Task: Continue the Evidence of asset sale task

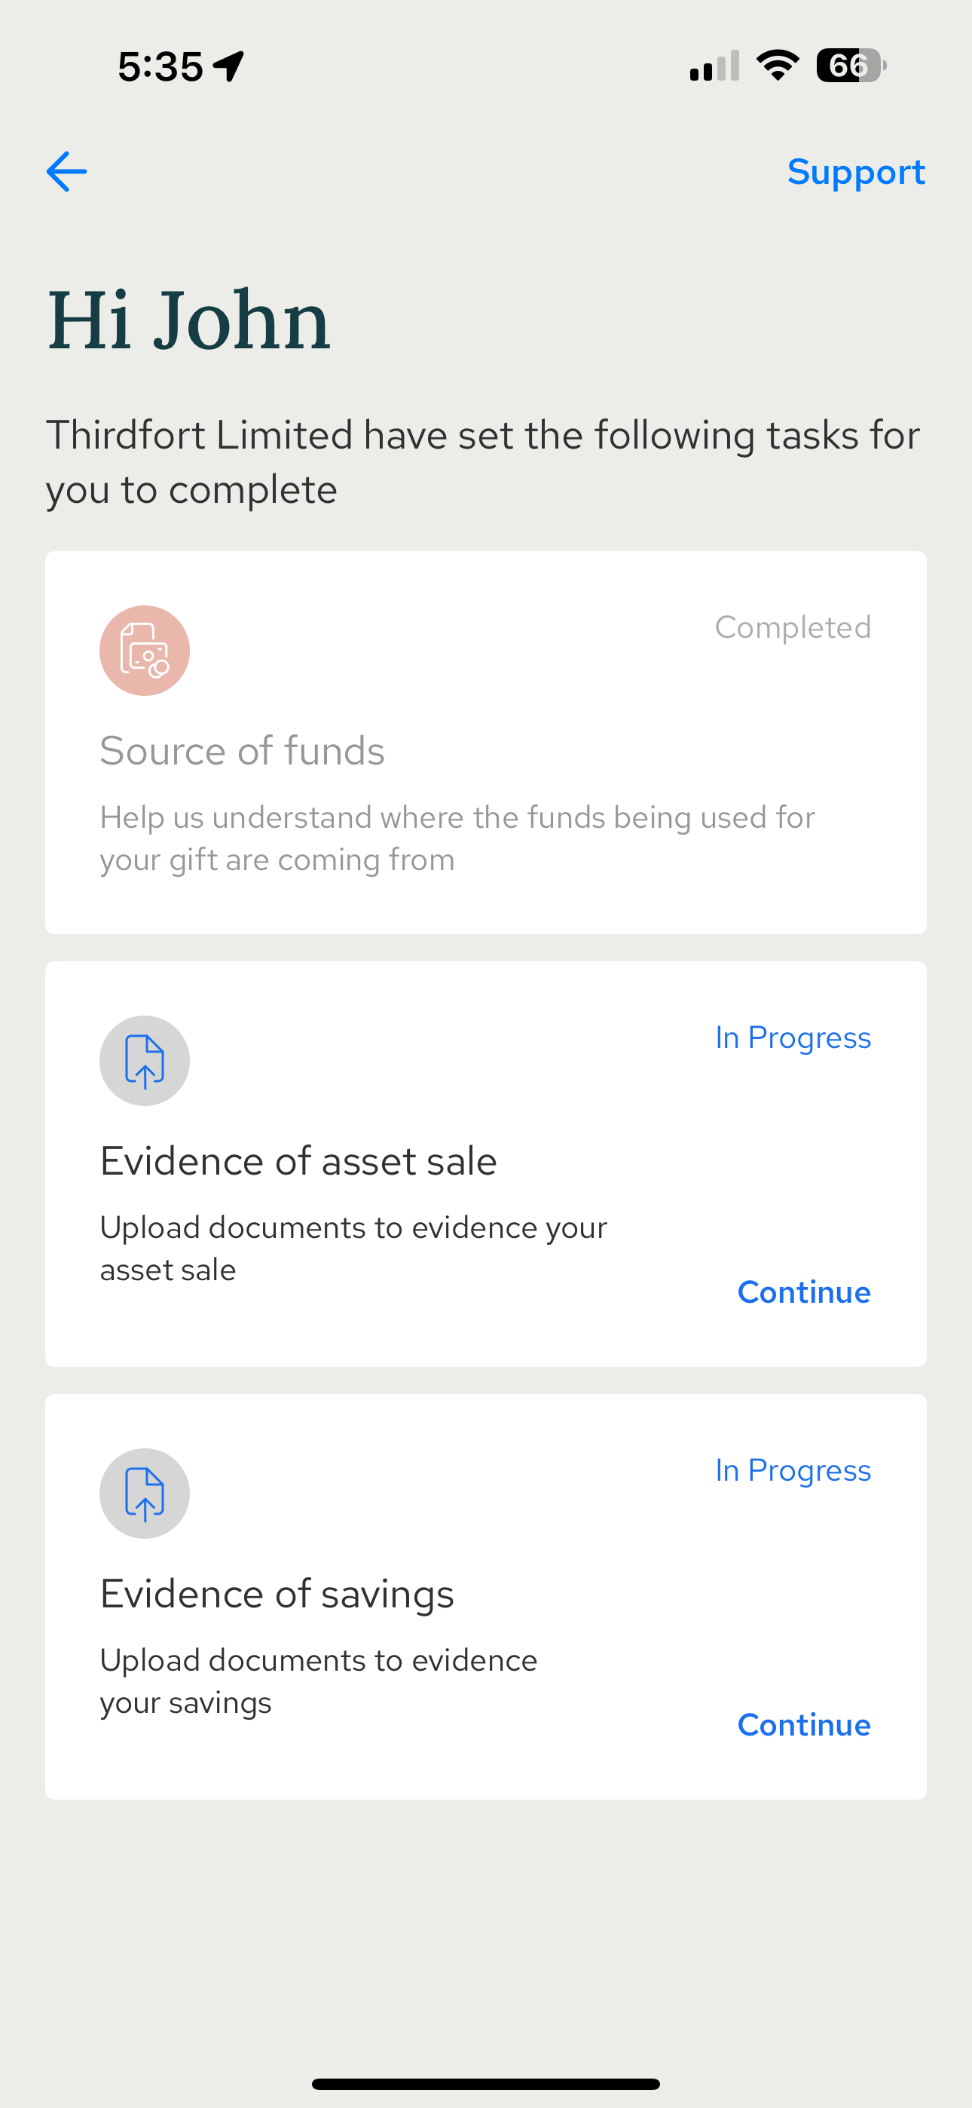Action: click(803, 1292)
